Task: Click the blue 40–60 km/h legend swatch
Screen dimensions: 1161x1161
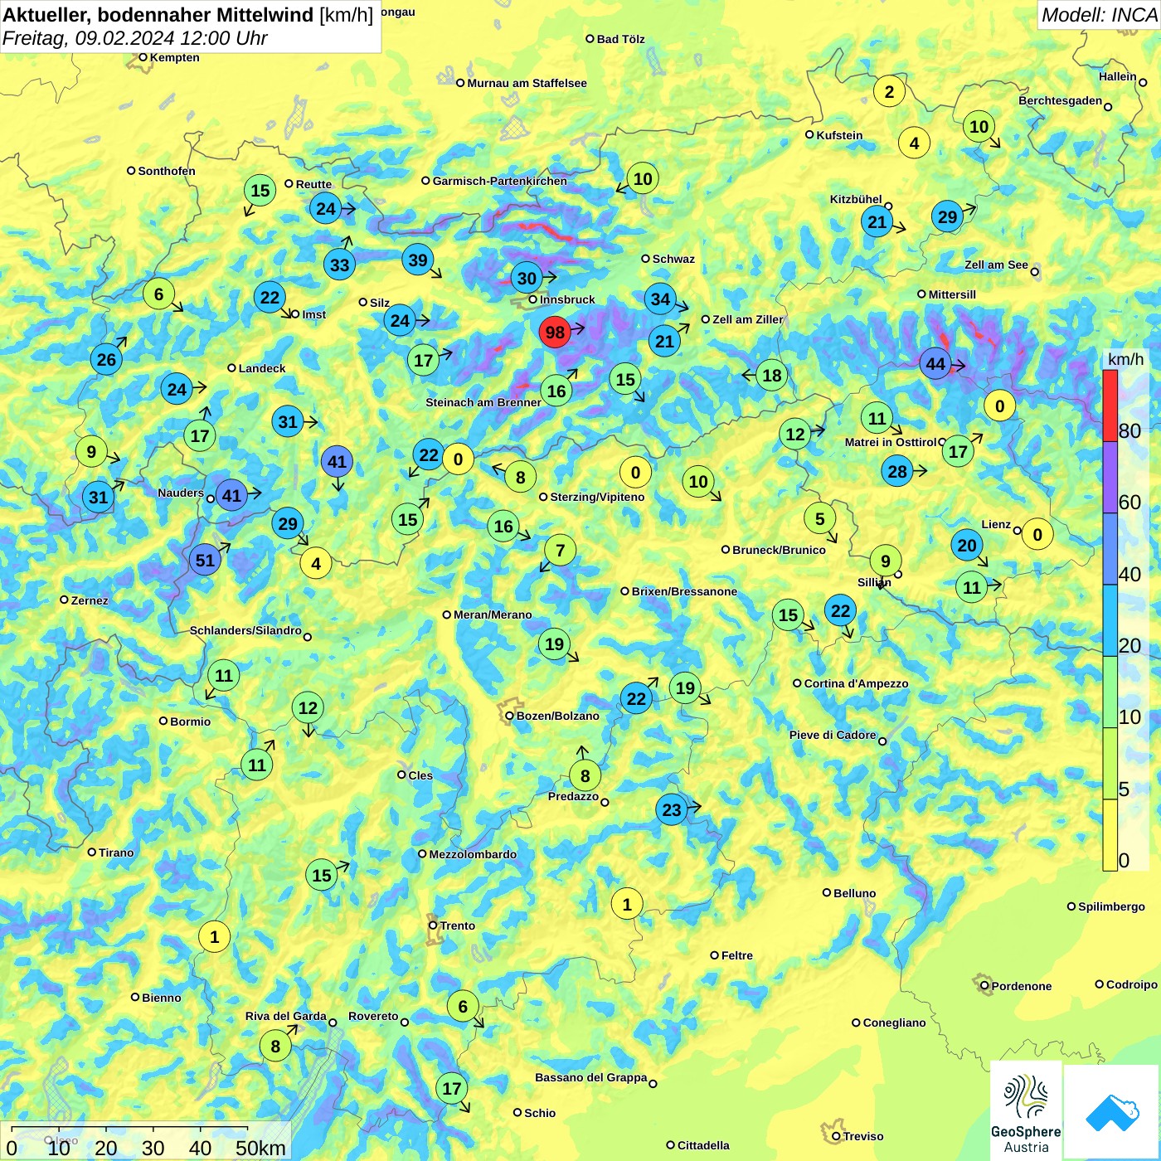Action: click(1110, 549)
